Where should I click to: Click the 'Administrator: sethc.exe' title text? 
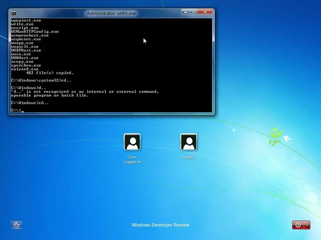click(x=111, y=13)
